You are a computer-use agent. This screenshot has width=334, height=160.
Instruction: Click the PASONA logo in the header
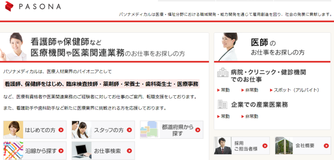coord(33,6)
